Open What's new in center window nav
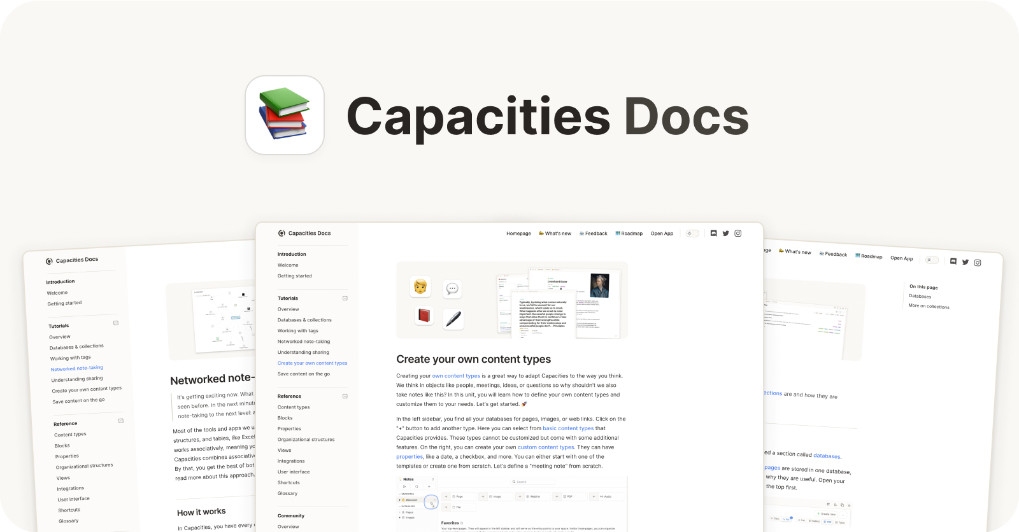This screenshot has height=532, width=1019. point(555,234)
